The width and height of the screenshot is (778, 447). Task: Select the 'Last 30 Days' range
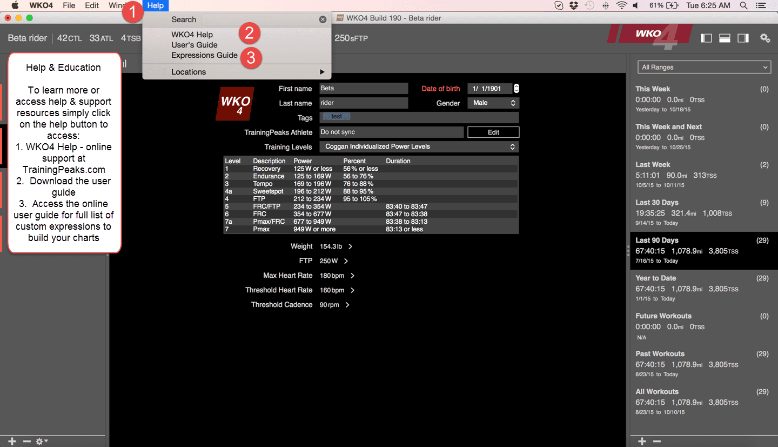(704, 213)
